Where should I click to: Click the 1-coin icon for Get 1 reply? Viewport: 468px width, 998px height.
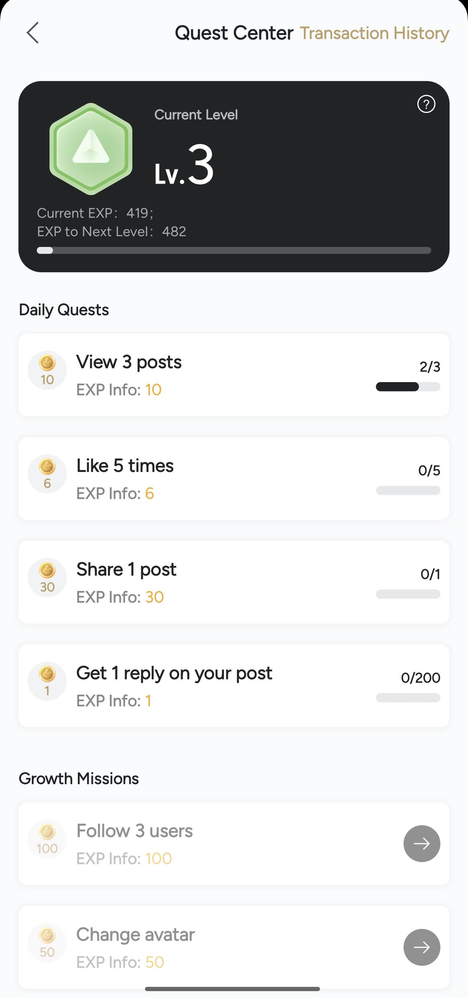[47, 681]
